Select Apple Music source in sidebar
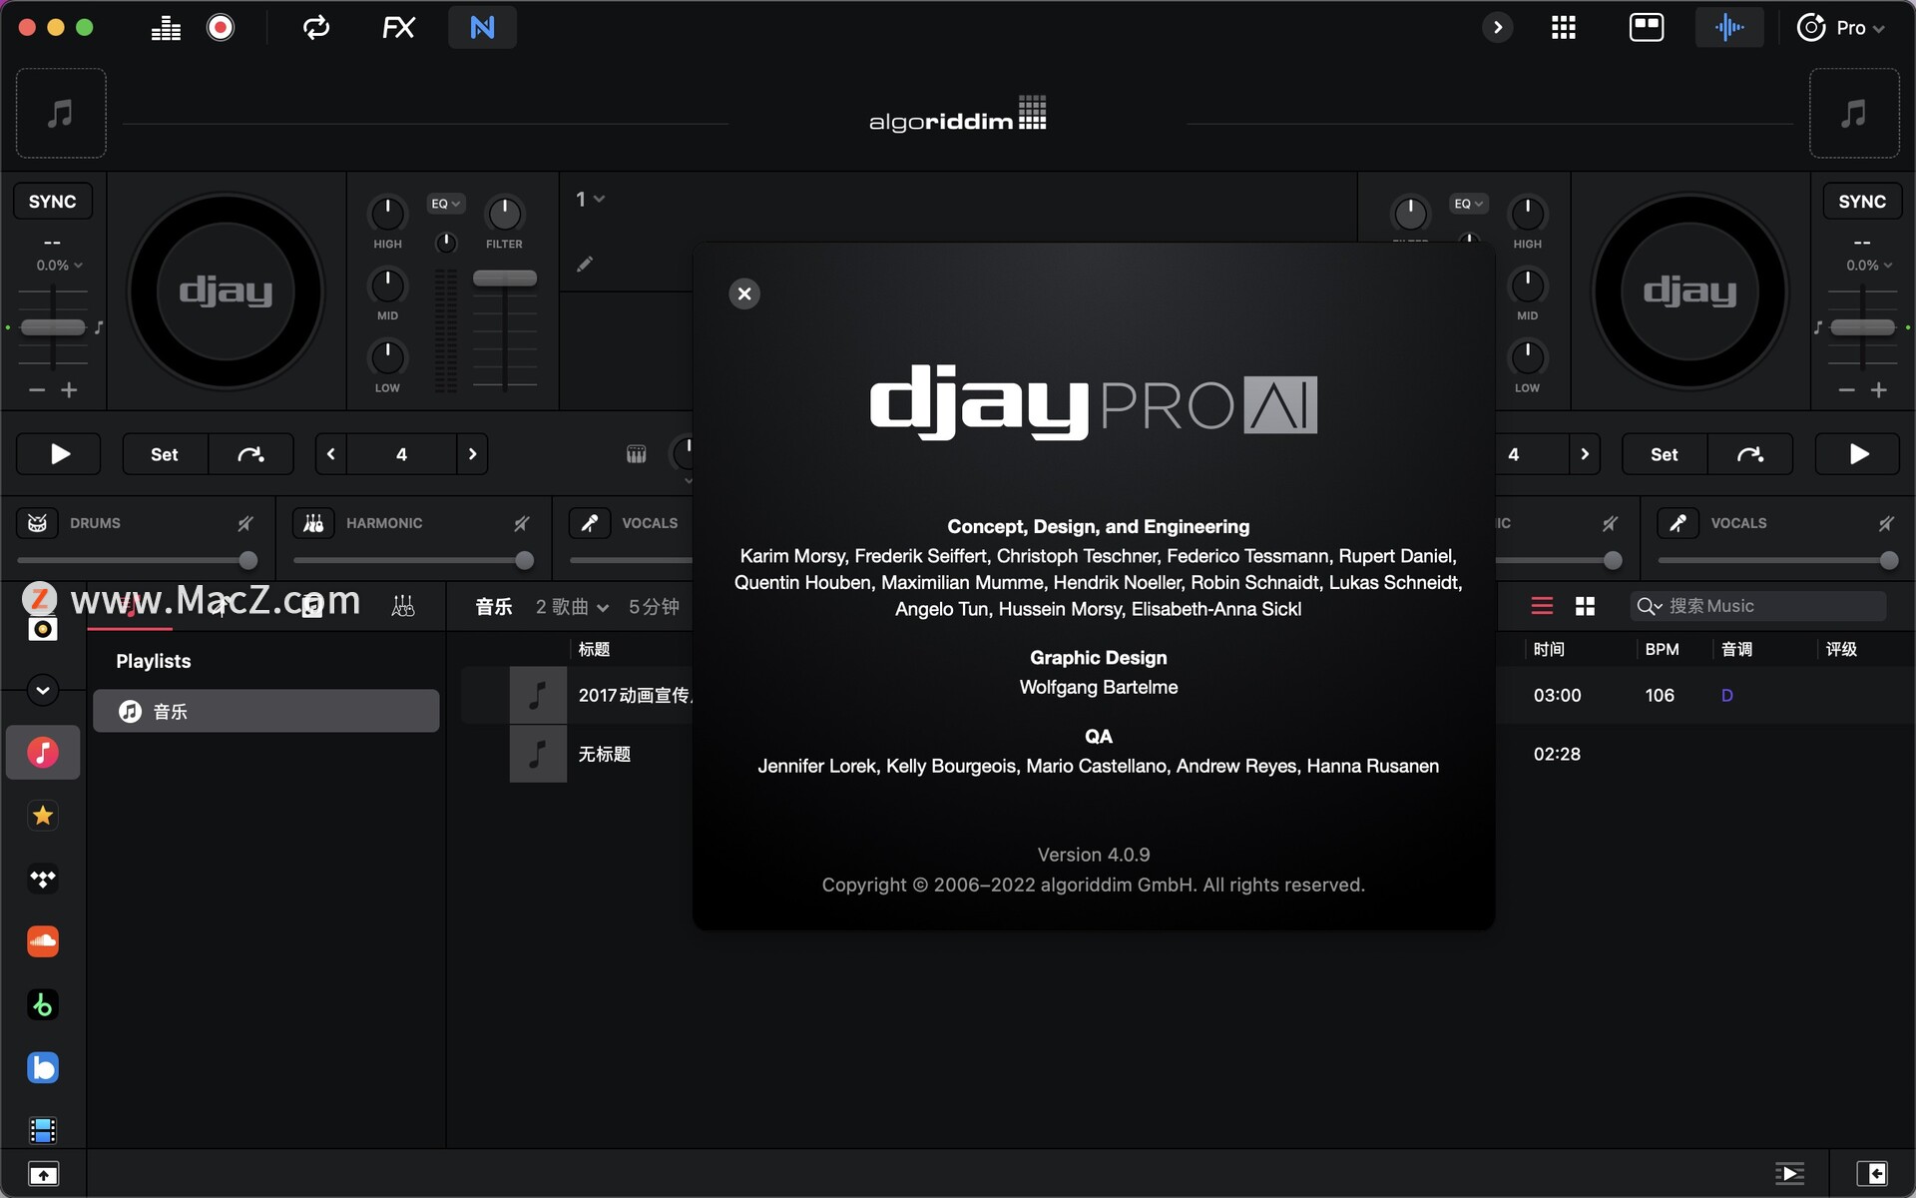 point(43,753)
